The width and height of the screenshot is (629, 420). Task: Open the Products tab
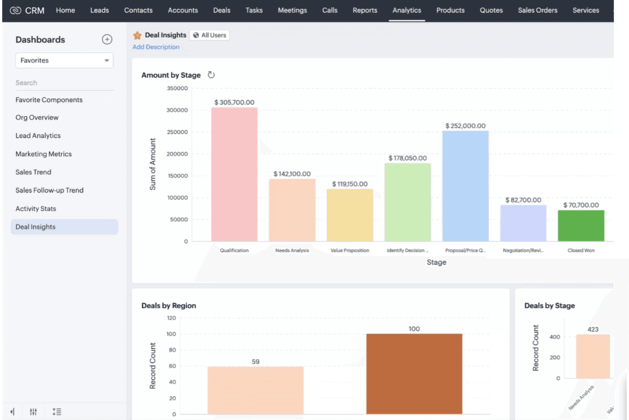pos(450,10)
